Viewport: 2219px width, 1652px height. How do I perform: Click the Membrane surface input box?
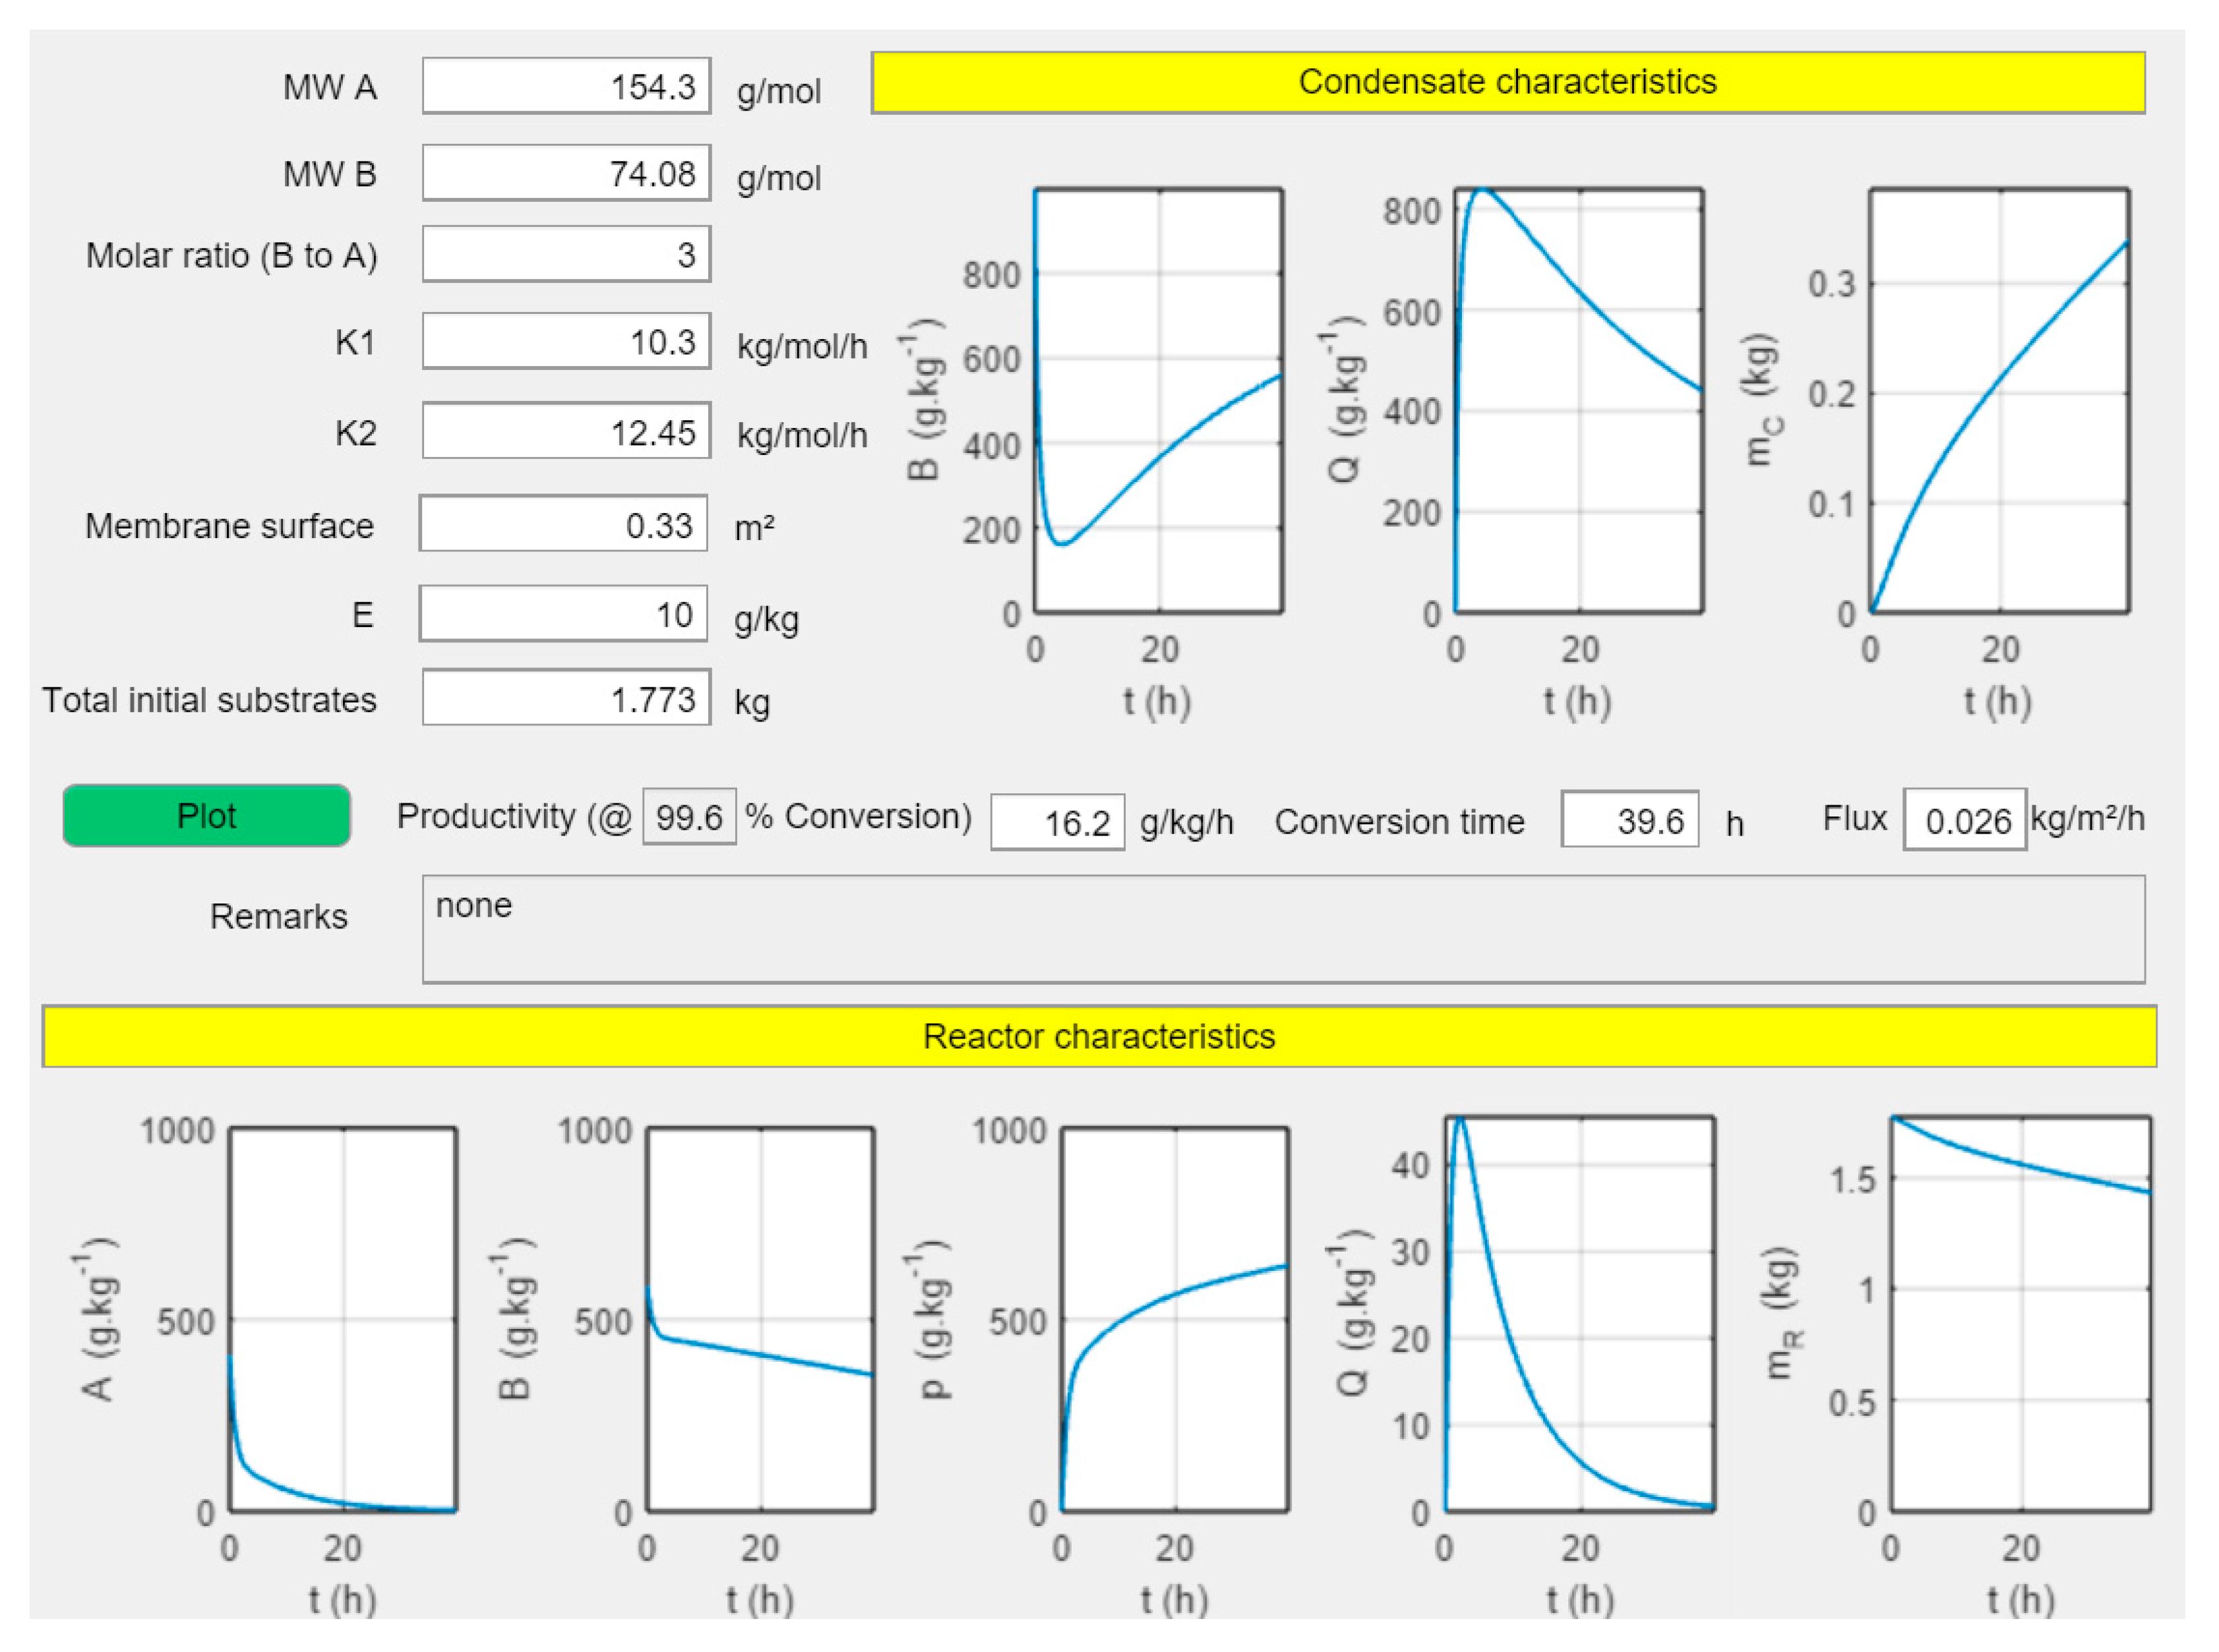563,524
